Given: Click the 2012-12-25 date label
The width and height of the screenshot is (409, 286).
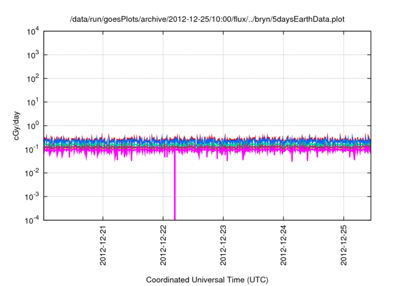Looking at the screenshot, I should (344, 245).
